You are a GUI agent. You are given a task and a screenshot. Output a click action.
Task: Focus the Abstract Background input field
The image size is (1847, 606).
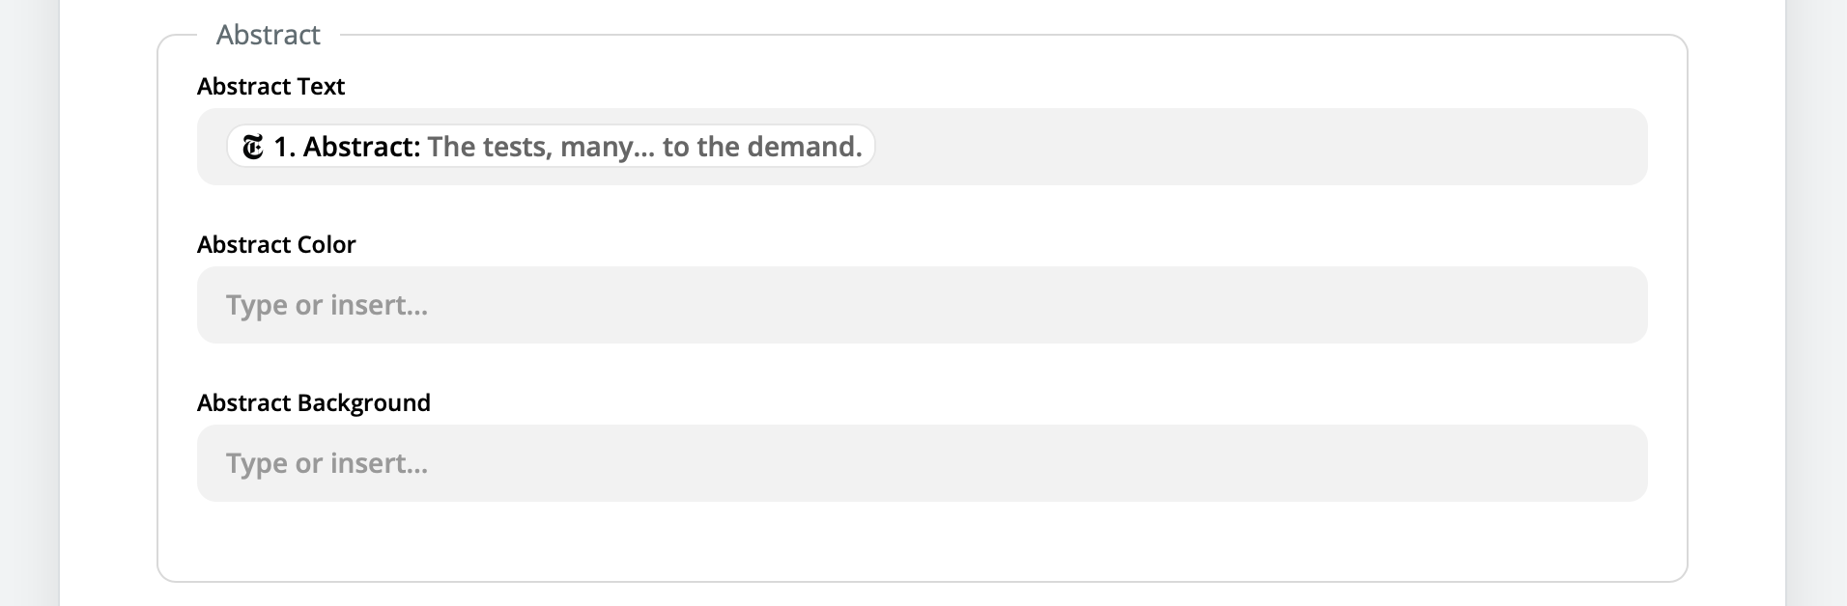922,463
